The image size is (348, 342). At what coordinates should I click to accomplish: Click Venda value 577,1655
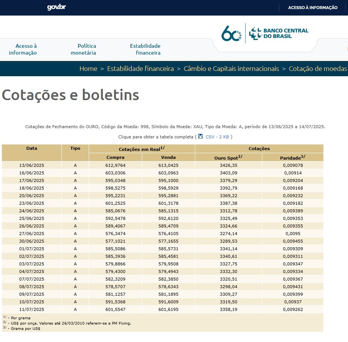click(x=168, y=241)
